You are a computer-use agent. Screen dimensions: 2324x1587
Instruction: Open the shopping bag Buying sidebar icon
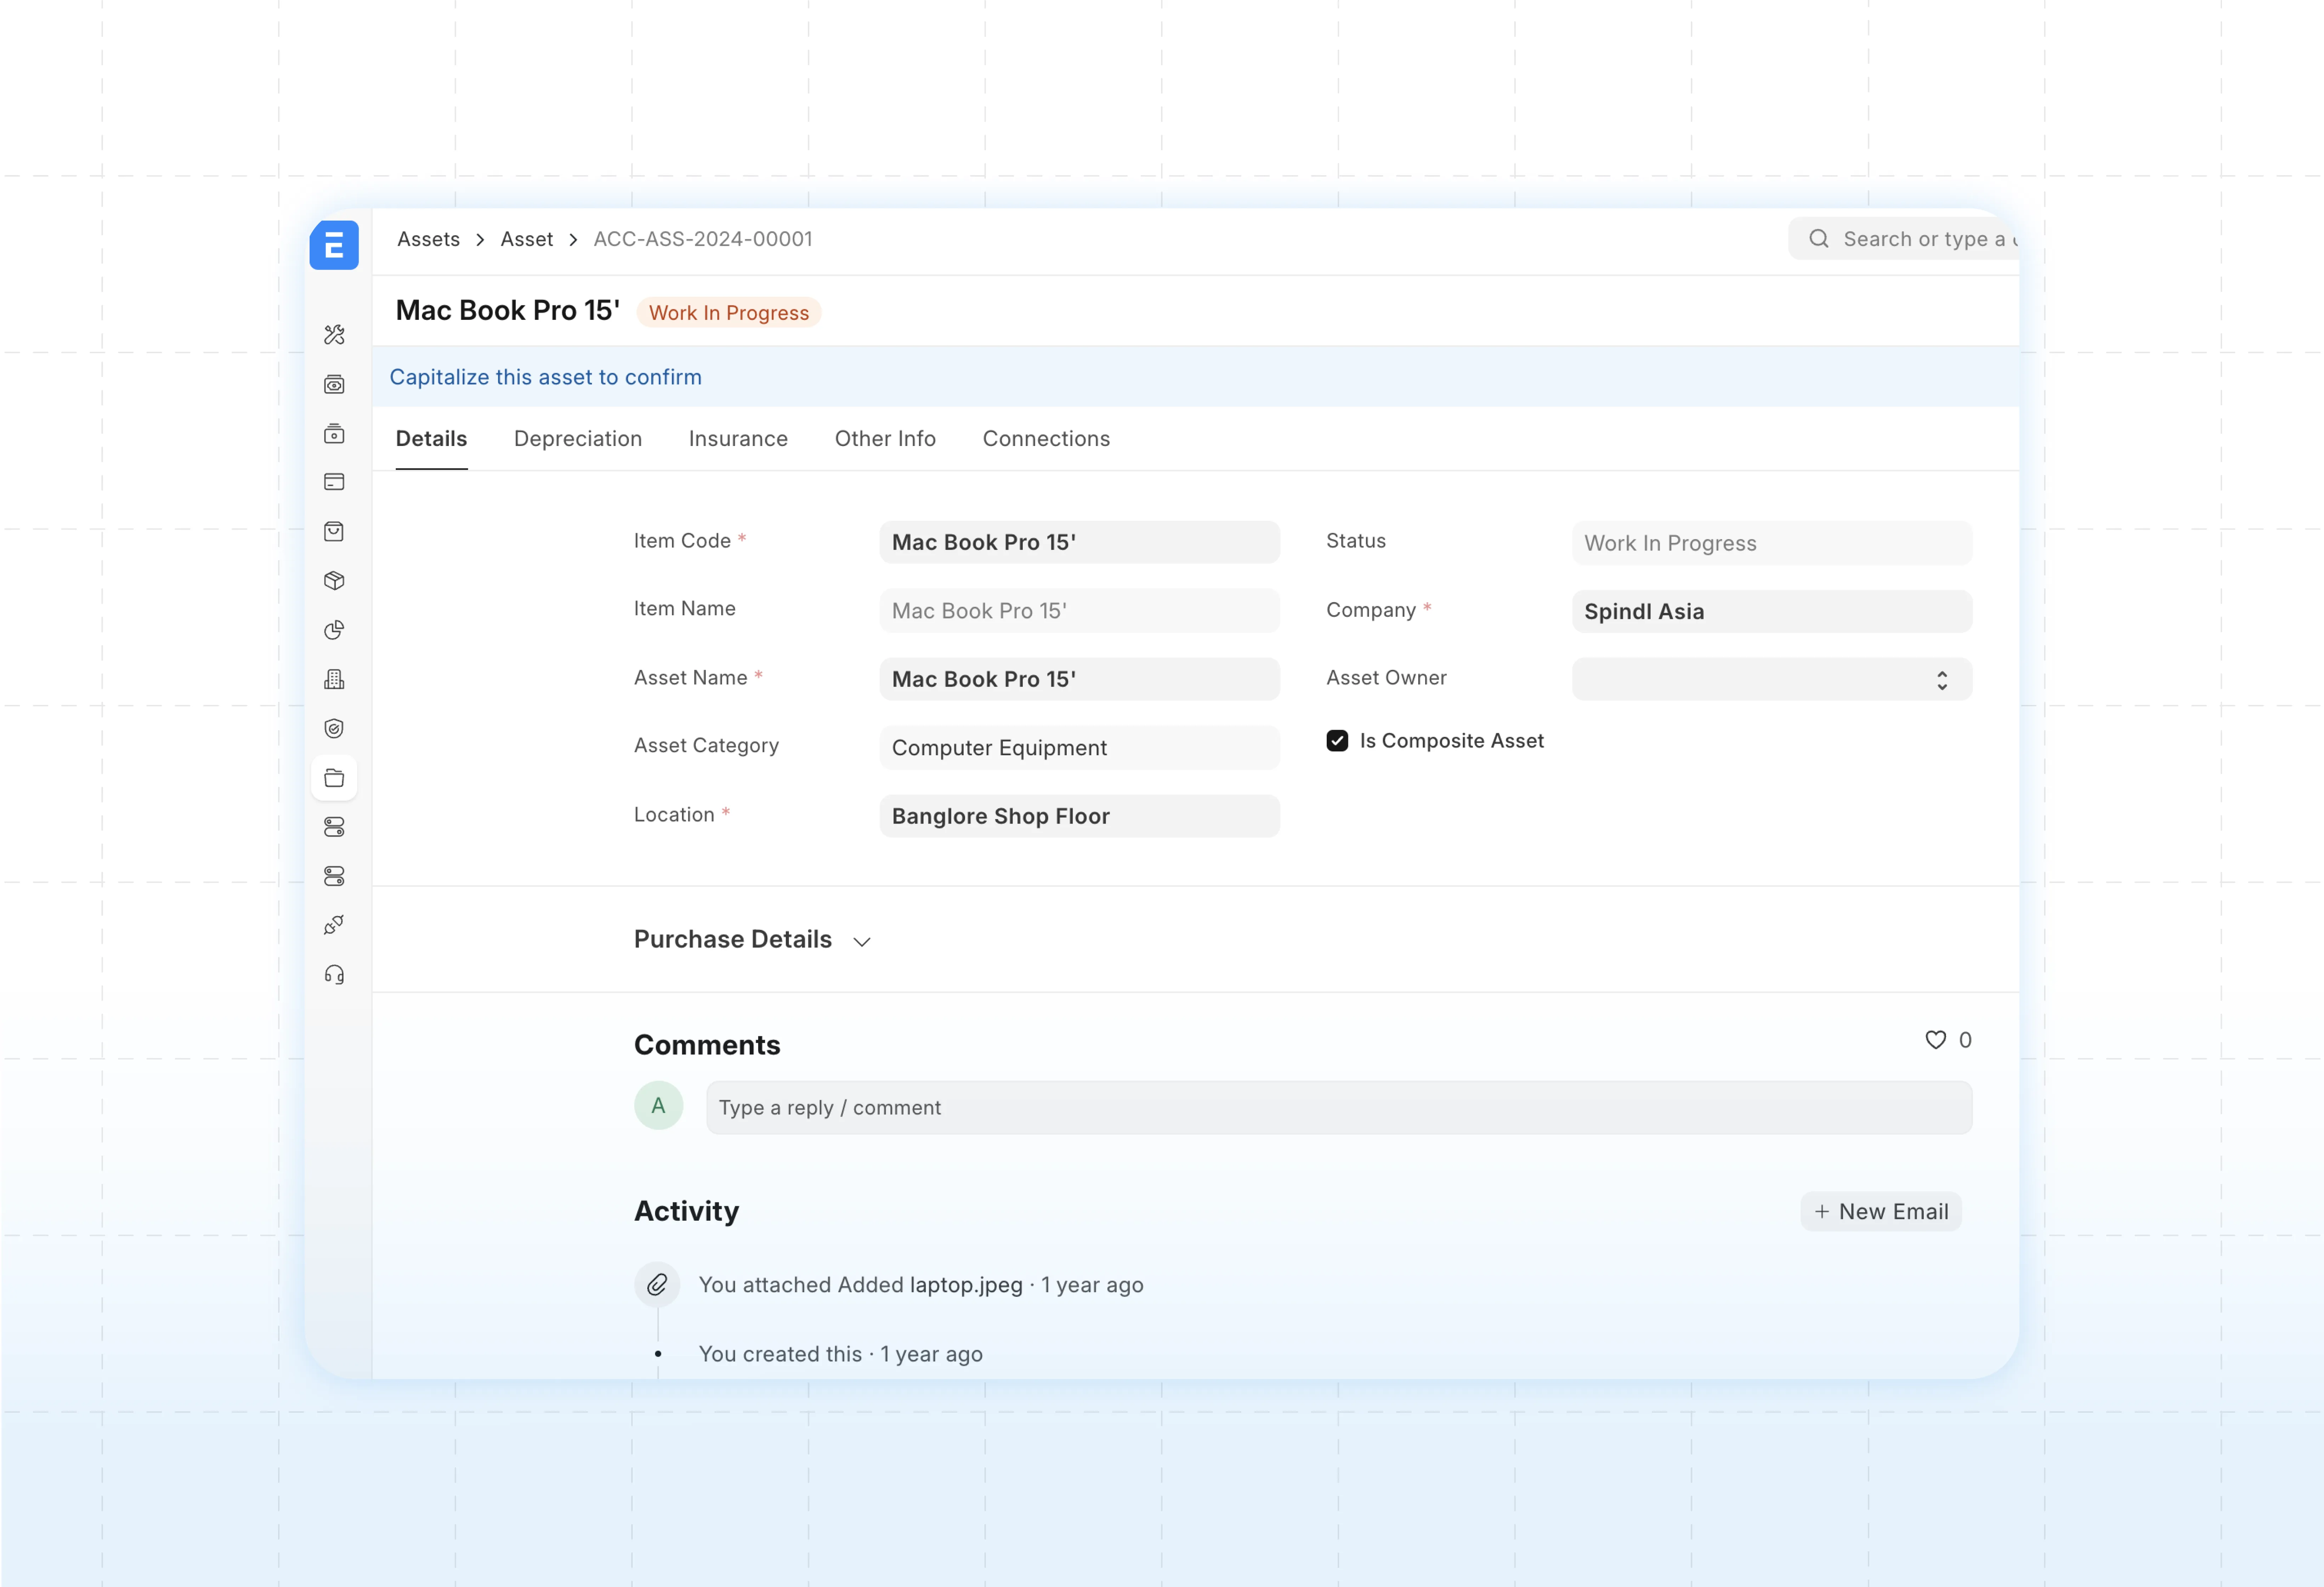[334, 531]
